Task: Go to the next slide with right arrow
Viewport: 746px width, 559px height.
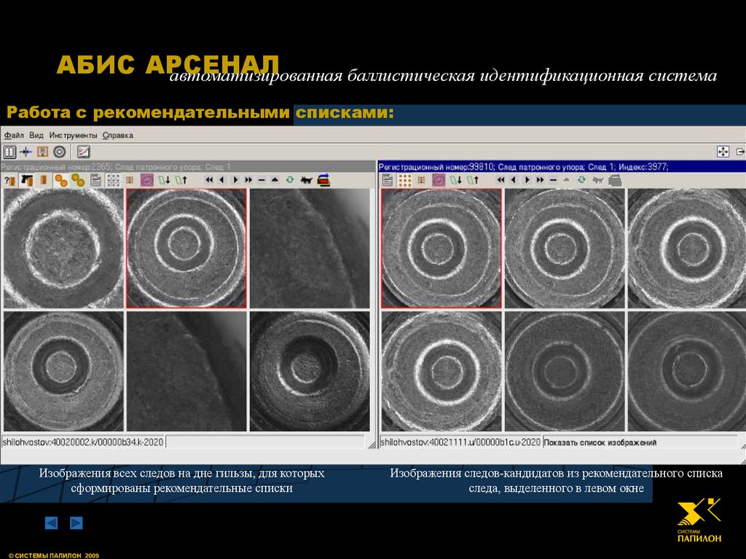Action: pos(76,523)
